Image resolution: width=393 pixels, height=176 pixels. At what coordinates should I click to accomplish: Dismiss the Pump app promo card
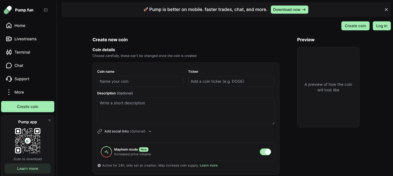point(49,120)
